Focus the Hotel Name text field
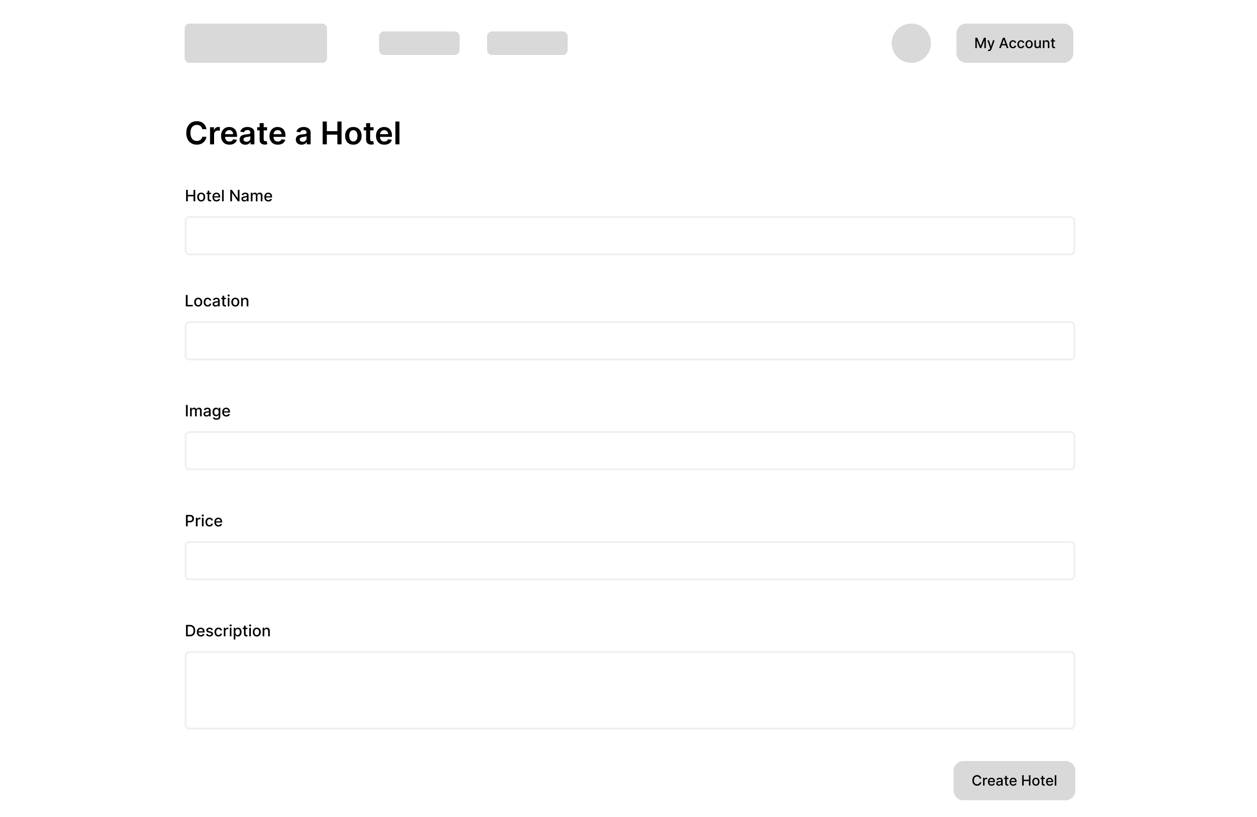Viewport: 1257px width, 817px height. pos(629,236)
